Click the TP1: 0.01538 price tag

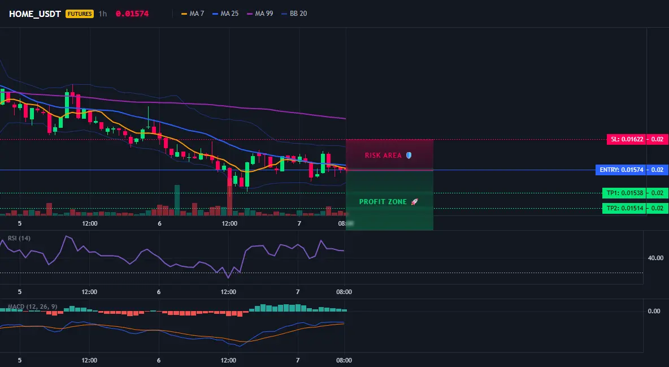[624, 193]
